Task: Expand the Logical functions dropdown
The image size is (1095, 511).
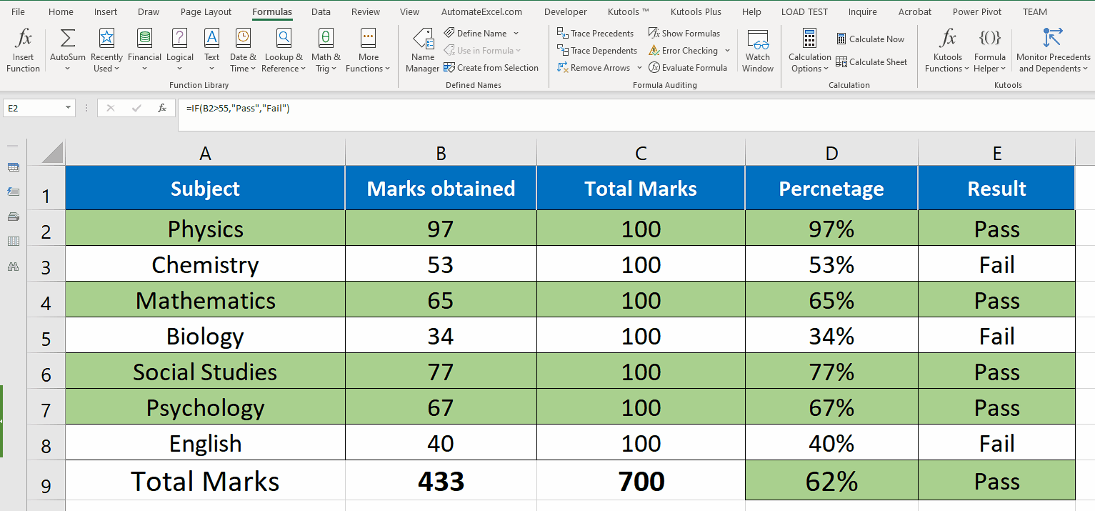Action: (x=180, y=50)
